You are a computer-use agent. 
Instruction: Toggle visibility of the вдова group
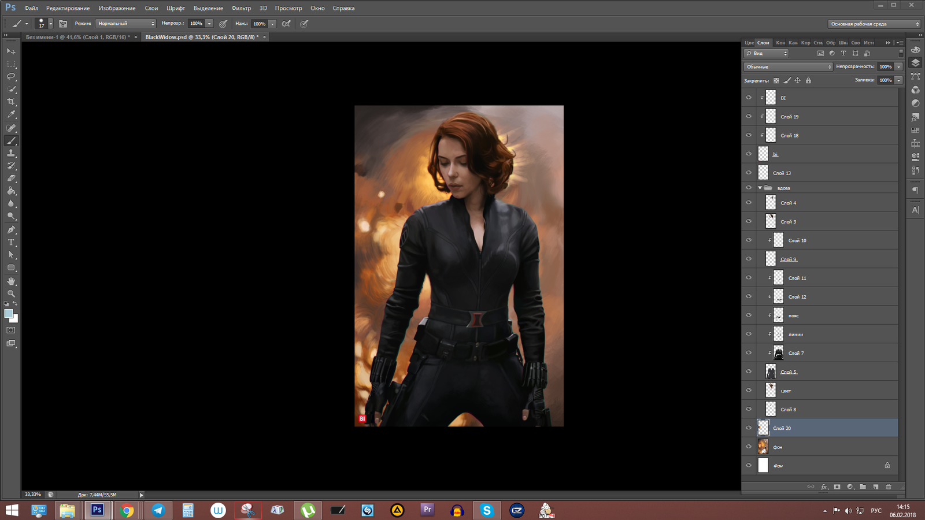[749, 188]
